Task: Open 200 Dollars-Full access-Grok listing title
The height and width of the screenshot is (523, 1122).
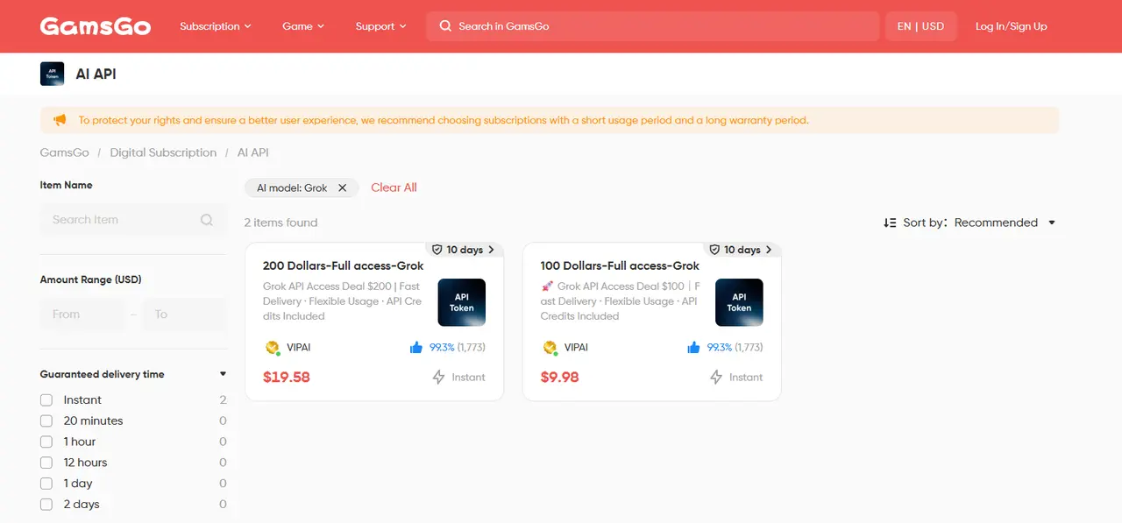Action: pyautogui.click(x=343, y=265)
